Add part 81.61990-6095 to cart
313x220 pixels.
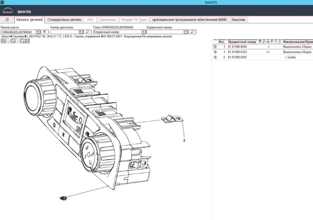216,47
